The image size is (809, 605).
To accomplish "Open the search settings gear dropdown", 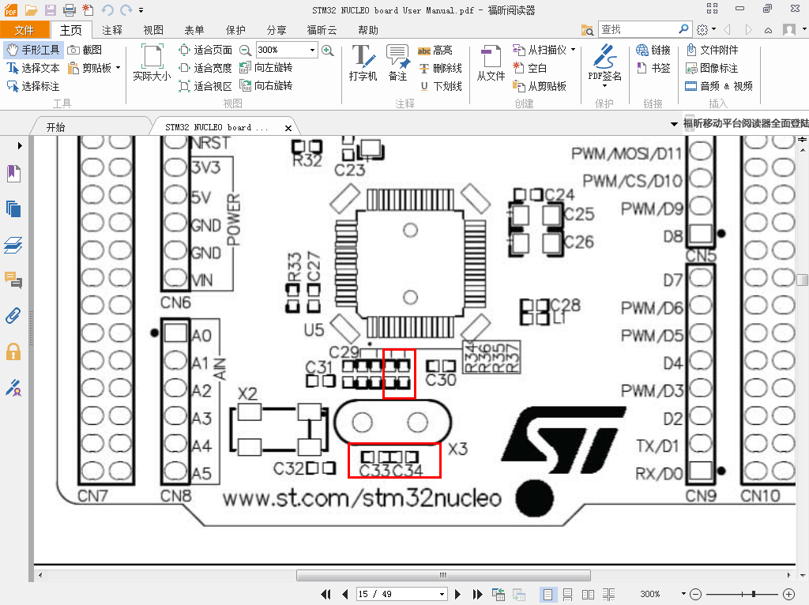I will [x=706, y=29].
